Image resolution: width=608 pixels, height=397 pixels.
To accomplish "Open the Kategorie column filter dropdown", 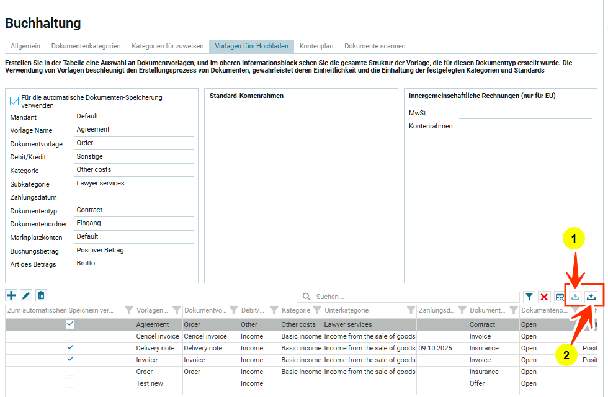I will coord(316,310).
